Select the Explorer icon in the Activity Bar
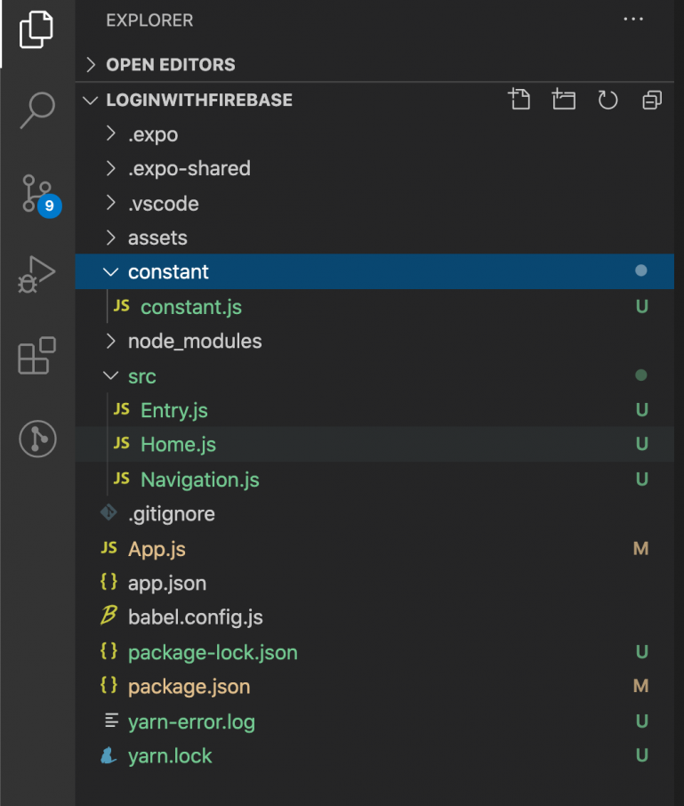The height and width of the screenshot is (806, 684). point(36,29)
